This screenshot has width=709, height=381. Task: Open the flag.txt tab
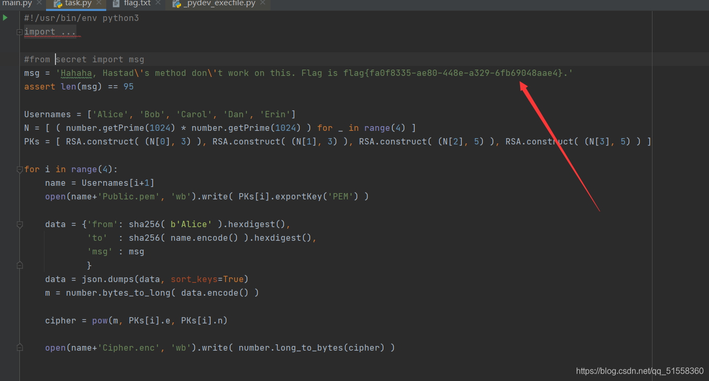pyautogui.click(x=137, y=3)
